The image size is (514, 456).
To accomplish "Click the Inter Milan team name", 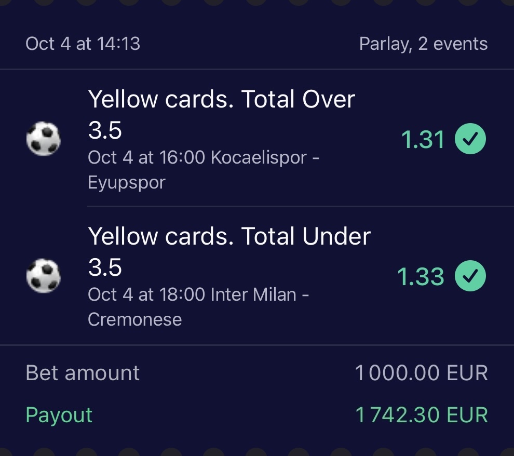I will tap(253, 294).
